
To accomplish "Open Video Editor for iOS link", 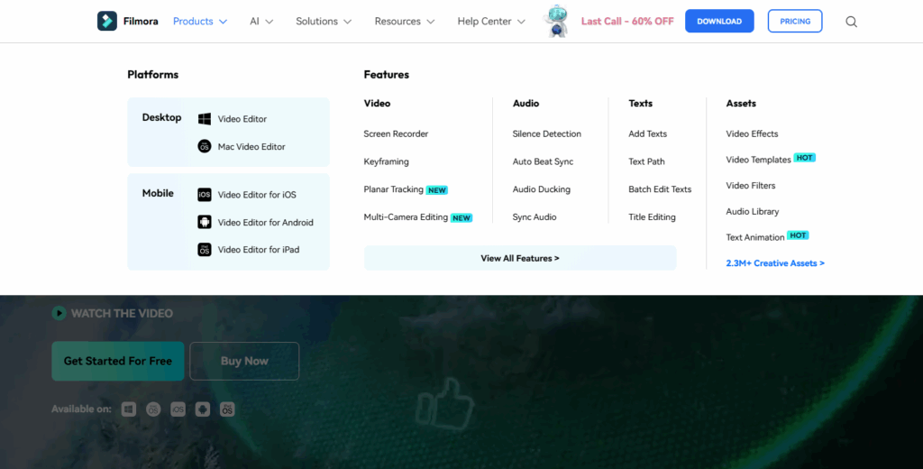I will click(x=257, y=195).
